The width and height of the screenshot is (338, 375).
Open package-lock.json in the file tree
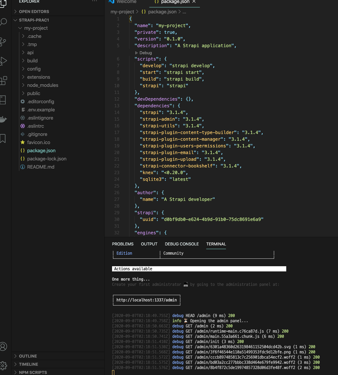[x=47, y=159]
